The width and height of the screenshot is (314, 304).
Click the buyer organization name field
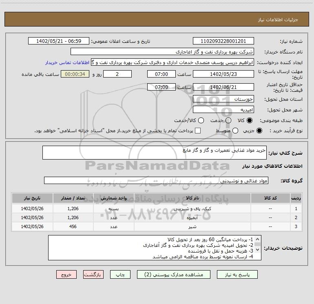pyautogui.click(x=162, y=52)
